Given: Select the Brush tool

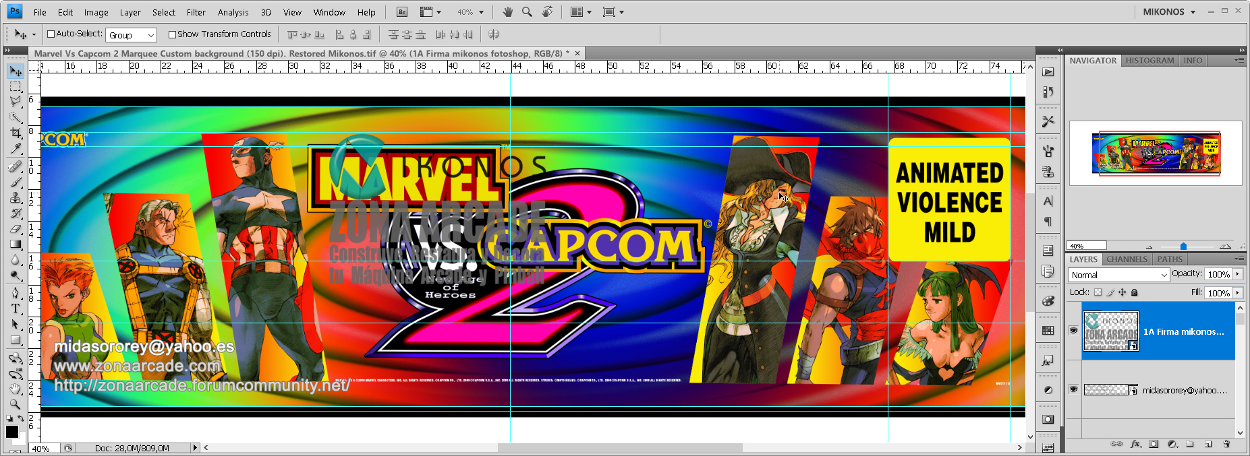Looking at the screenshot, I should 15,182.
